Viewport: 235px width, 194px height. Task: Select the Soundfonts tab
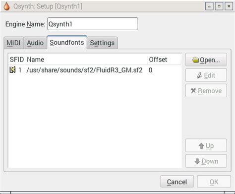(67, 42)
